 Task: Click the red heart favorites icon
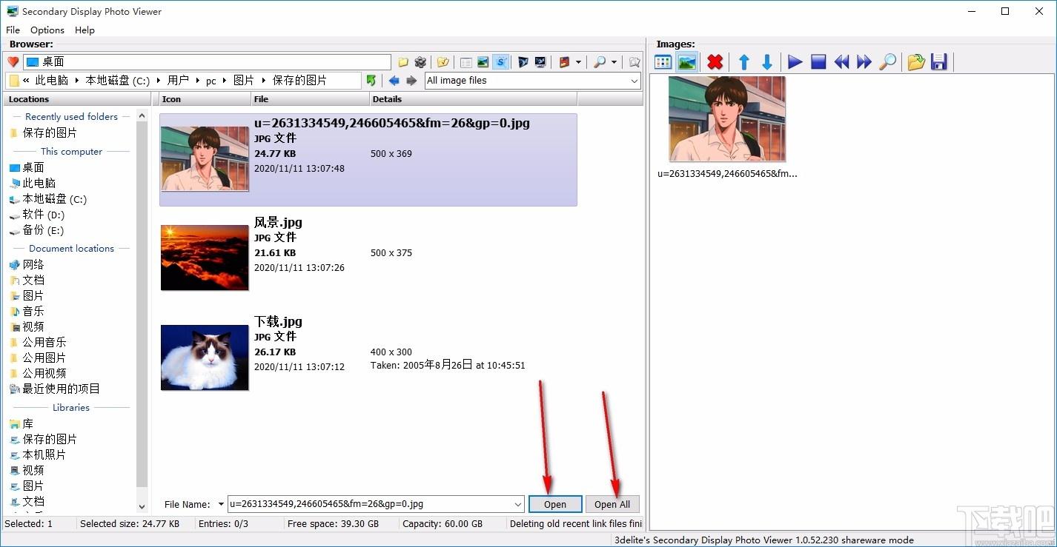click(13, 62)
